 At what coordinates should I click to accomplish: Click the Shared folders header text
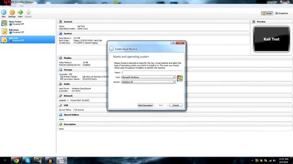point(71,115)
